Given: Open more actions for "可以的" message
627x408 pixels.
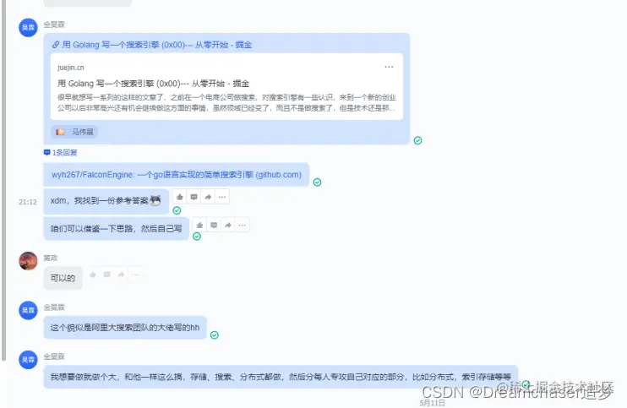Looking at the screenshot, I should click(135, 275).
